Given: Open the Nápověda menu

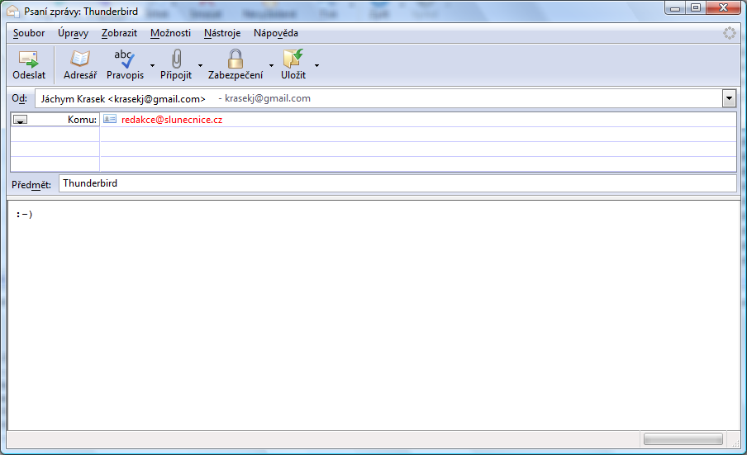Looking at the screenshot, I should (276, 33).
